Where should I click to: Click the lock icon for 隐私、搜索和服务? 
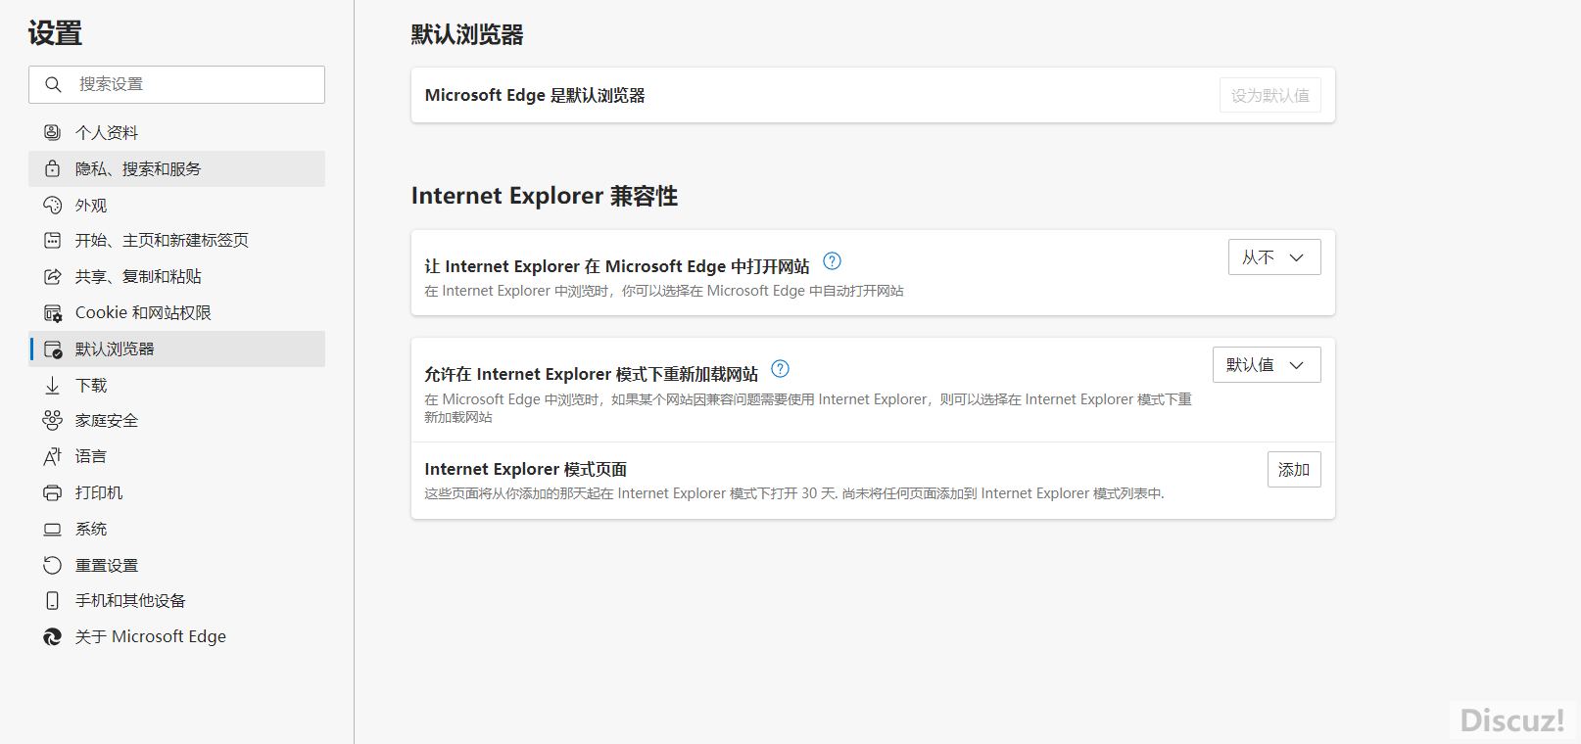click(53, 168)
